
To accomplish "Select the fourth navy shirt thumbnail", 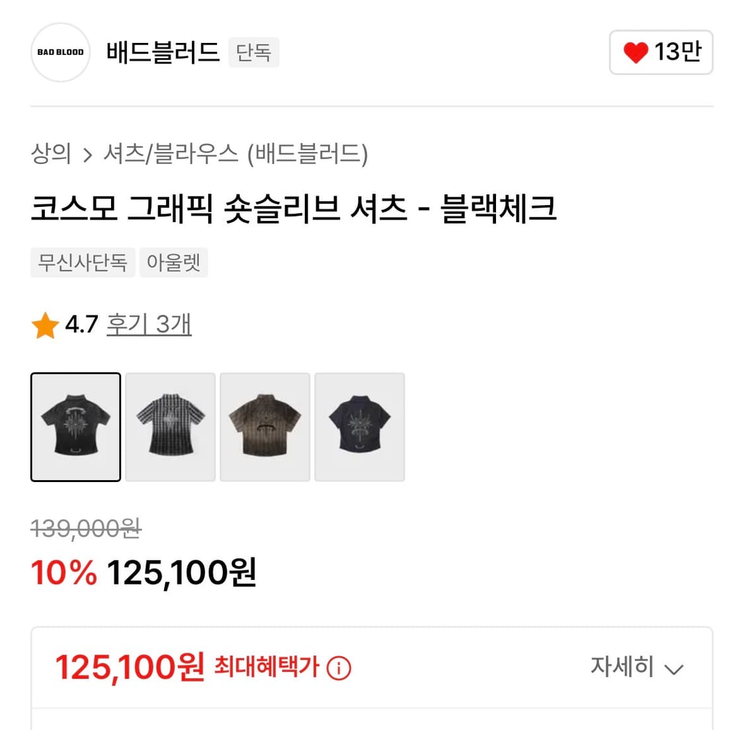I will pyautogui.click(x=359, y=426).
